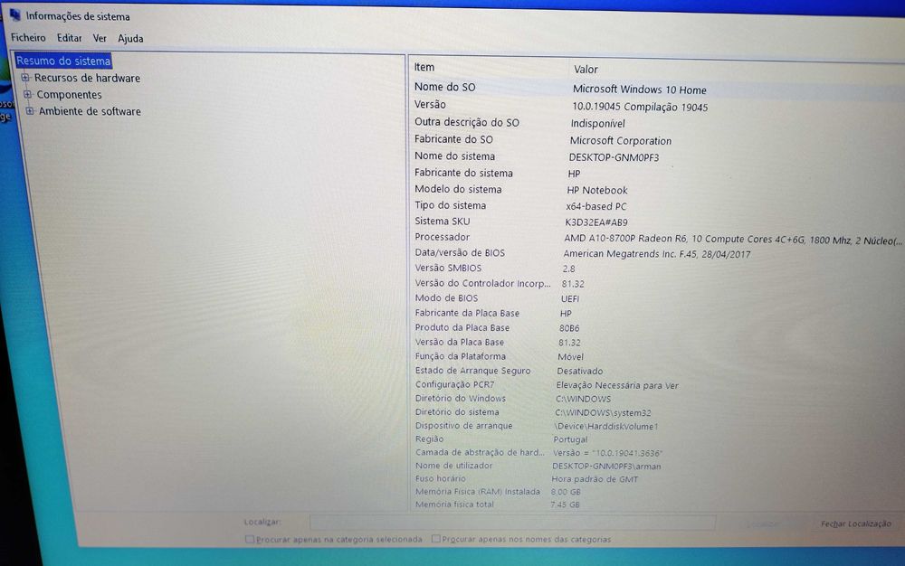
Task: Click the System Information app icon in title bar
Action: coord(14,14)
